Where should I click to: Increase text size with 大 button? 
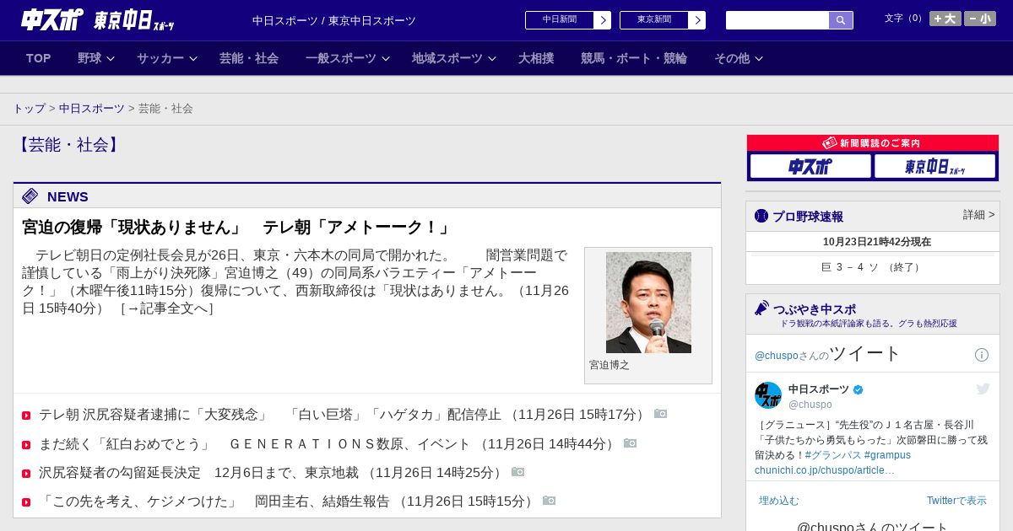pos(945,19)
